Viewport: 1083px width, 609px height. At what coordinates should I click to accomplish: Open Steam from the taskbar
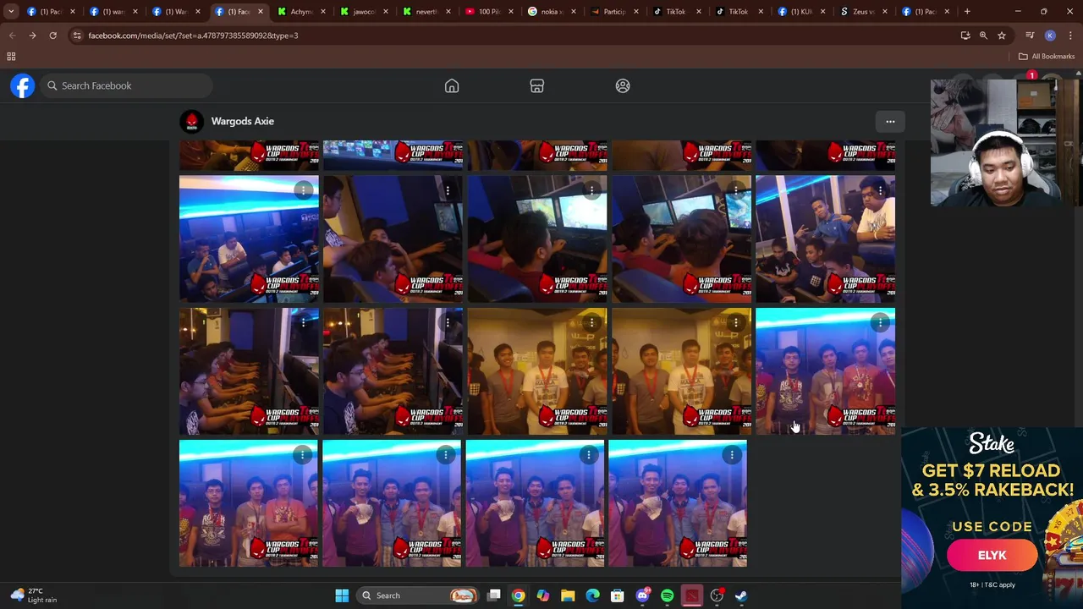point(741,595)
